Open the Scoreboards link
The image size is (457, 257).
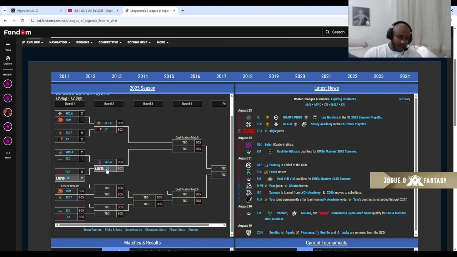coord(134,230)
